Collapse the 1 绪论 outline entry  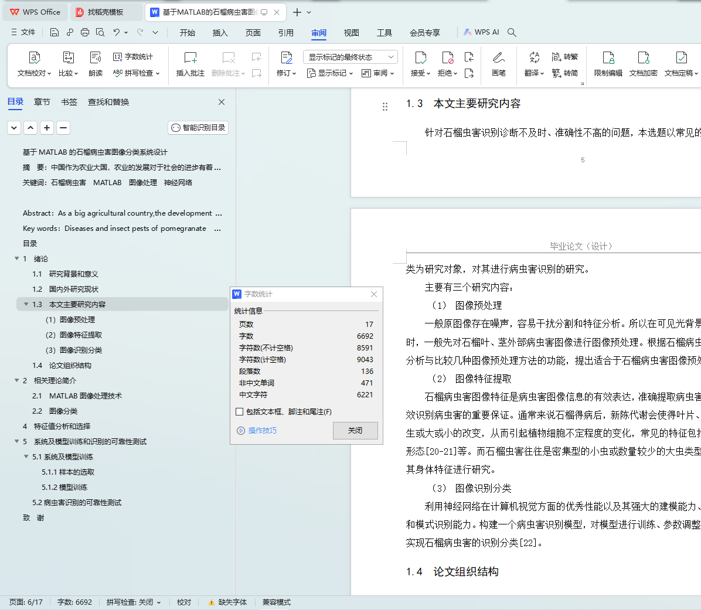[18, 258]
